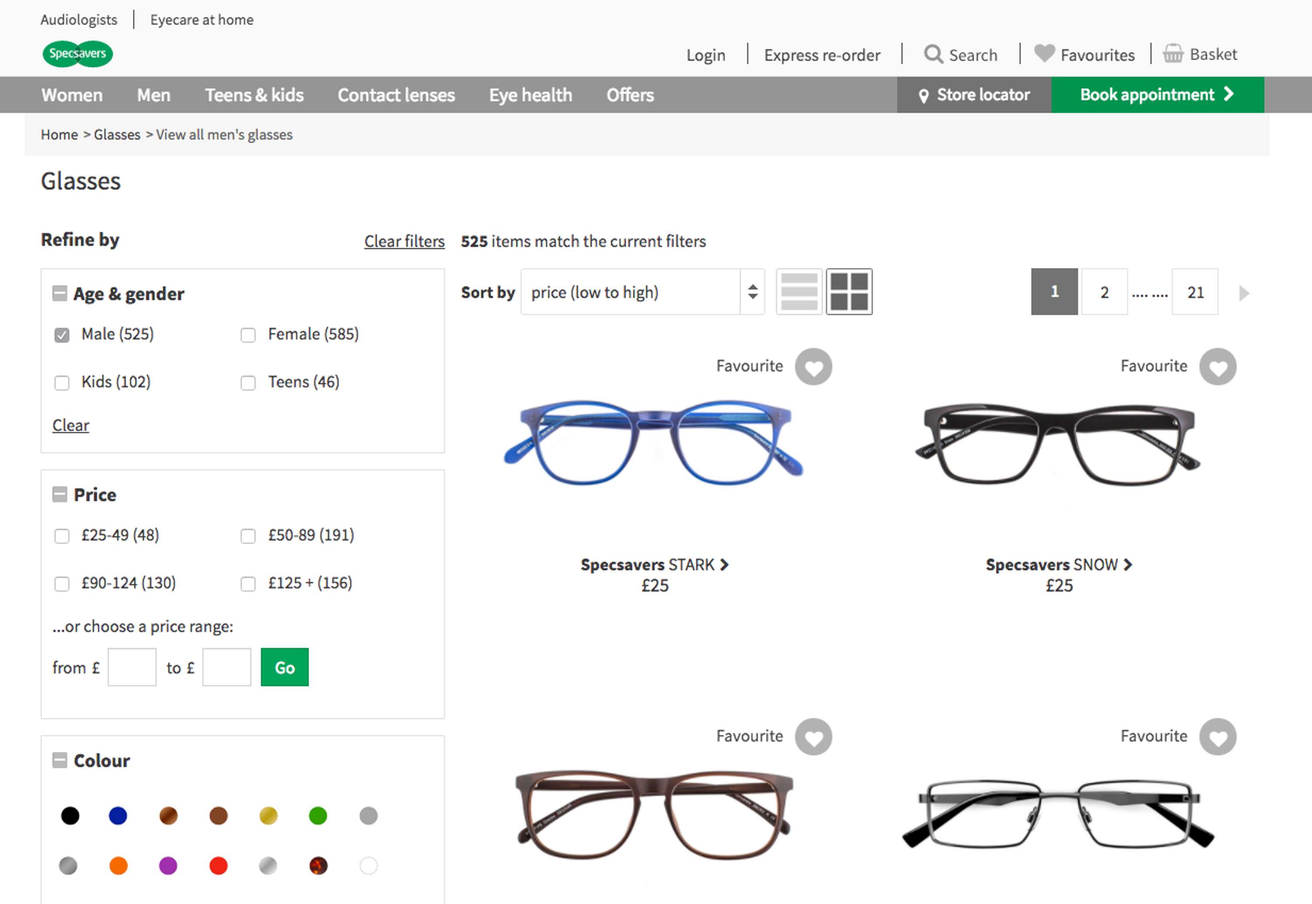Go to Glasses breadcrumb
The height and width of the screenshot is (904, 1312).
[117, 135]
